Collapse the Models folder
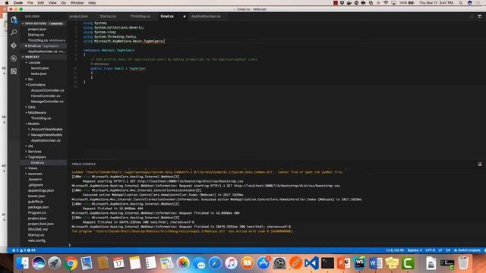This screenshot has width=486, height=273. pyautogui.click(x=33, y=124)
